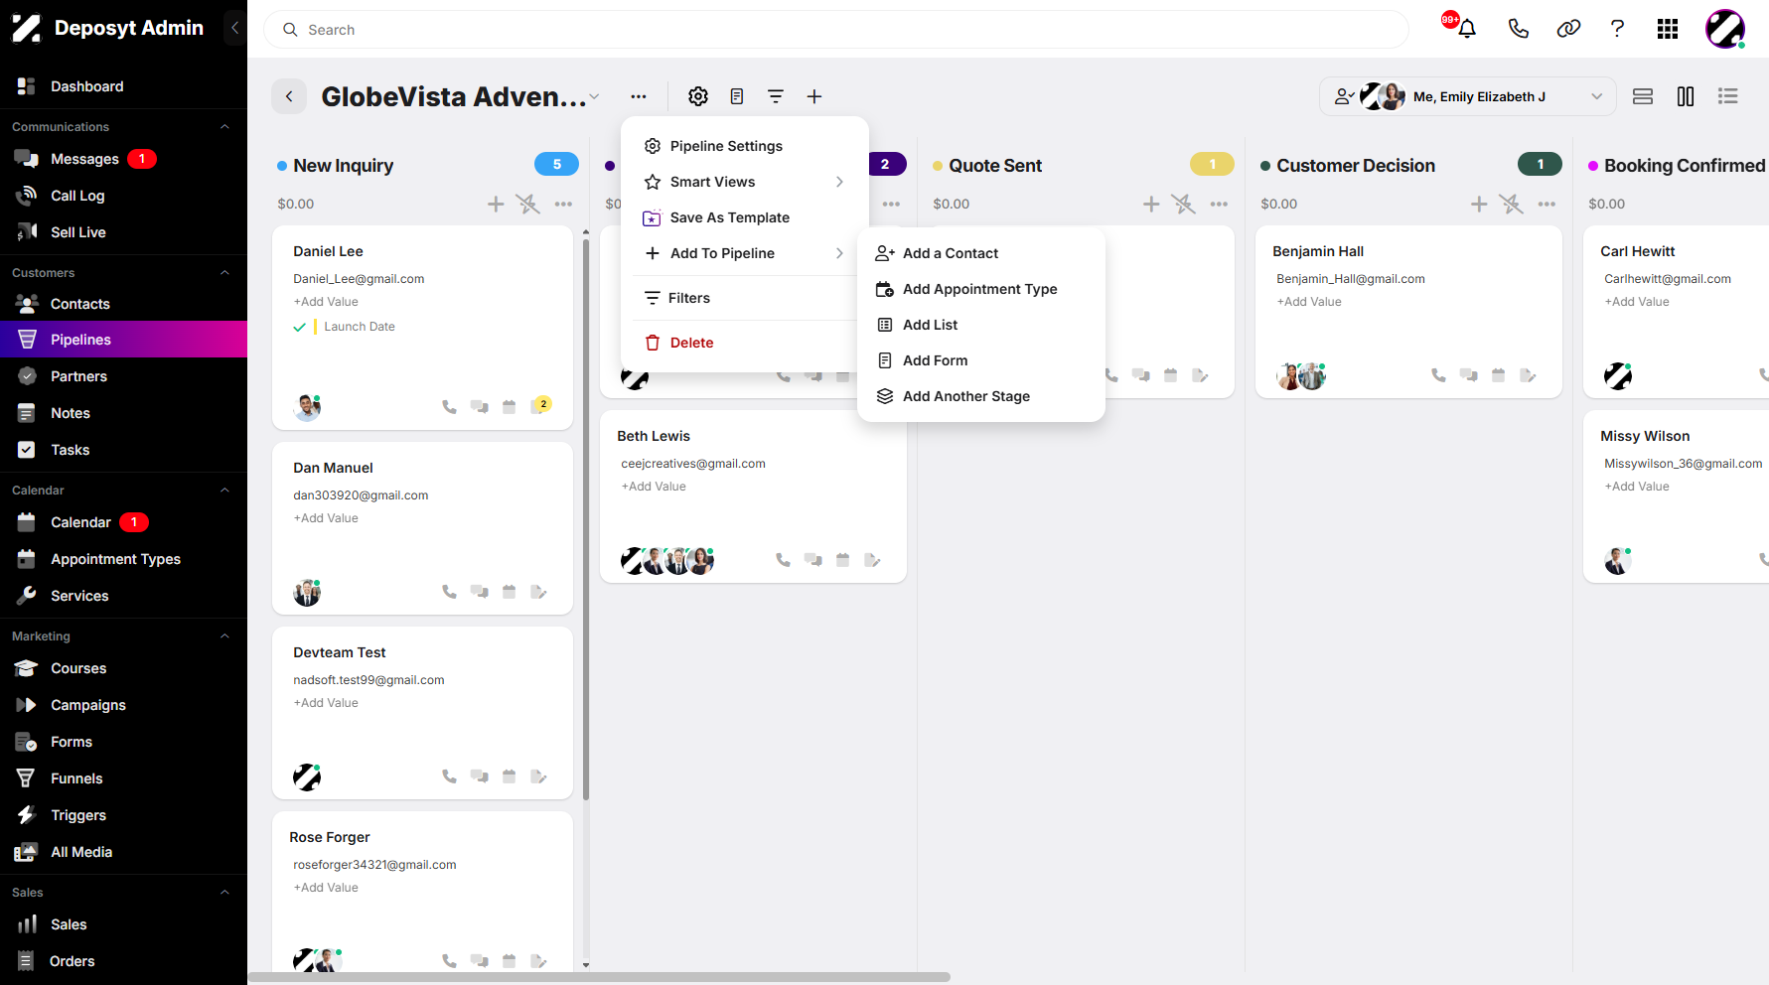Select Add Appointment Type option
Viewport: 1769px width, 985px height.
coord(980,289)
